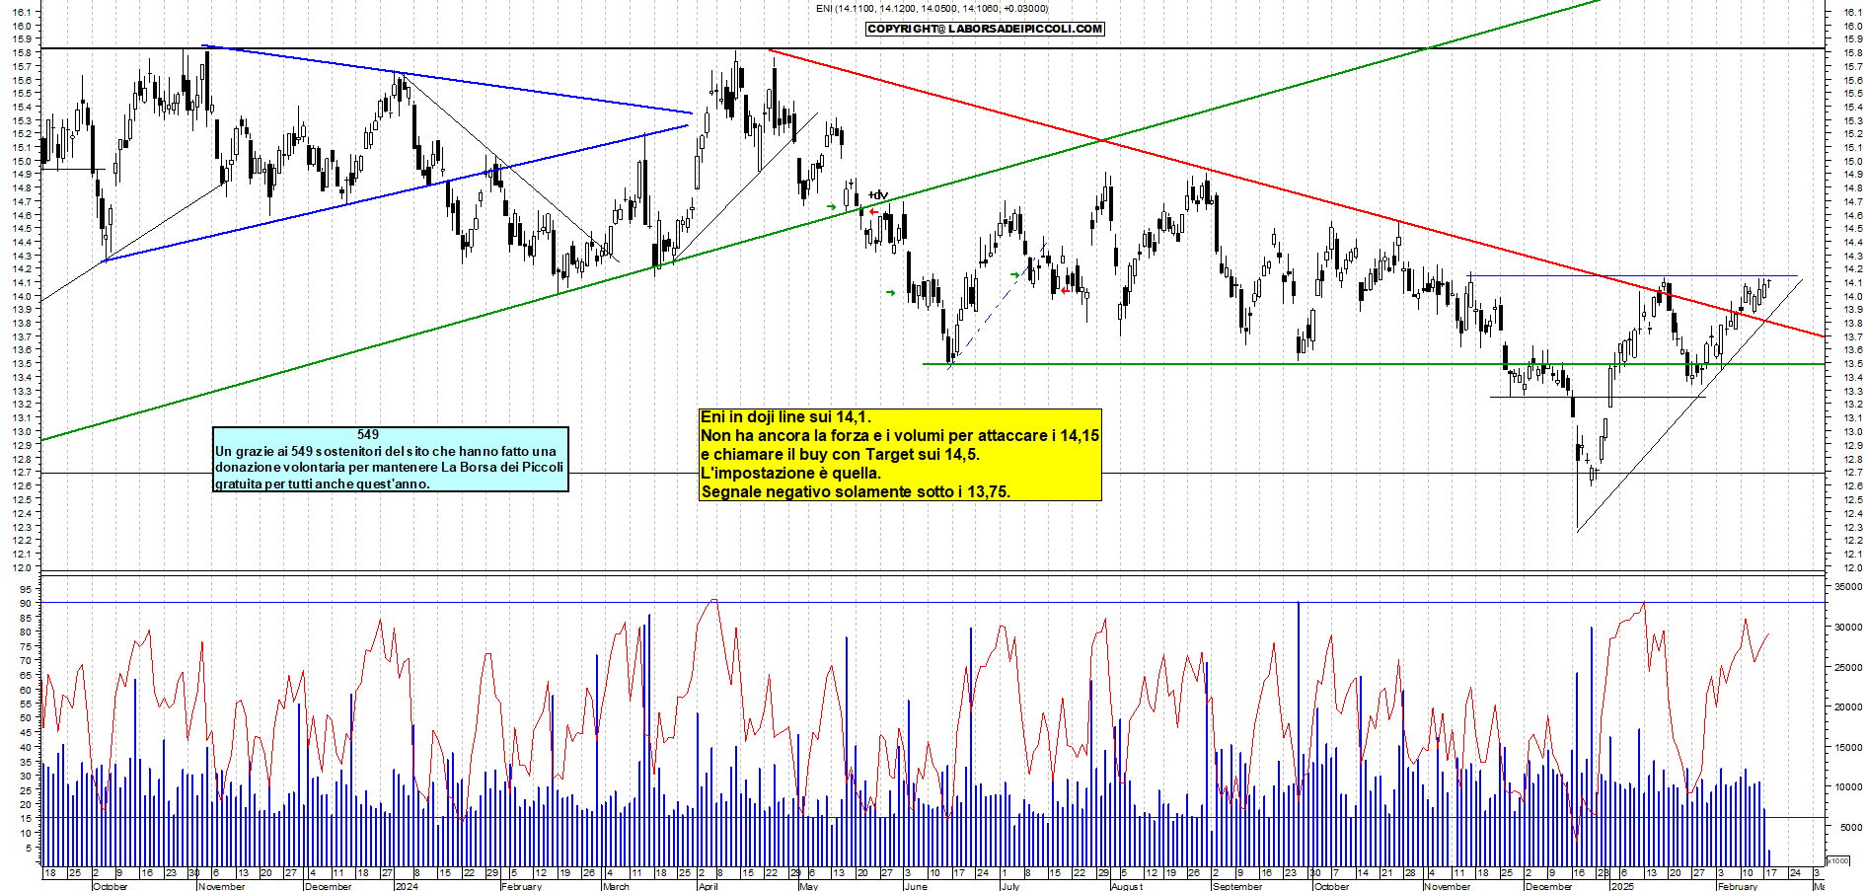Click the '25000' volume scale value
Viewport: 1865px width, 891px height.
(1848, 668)
